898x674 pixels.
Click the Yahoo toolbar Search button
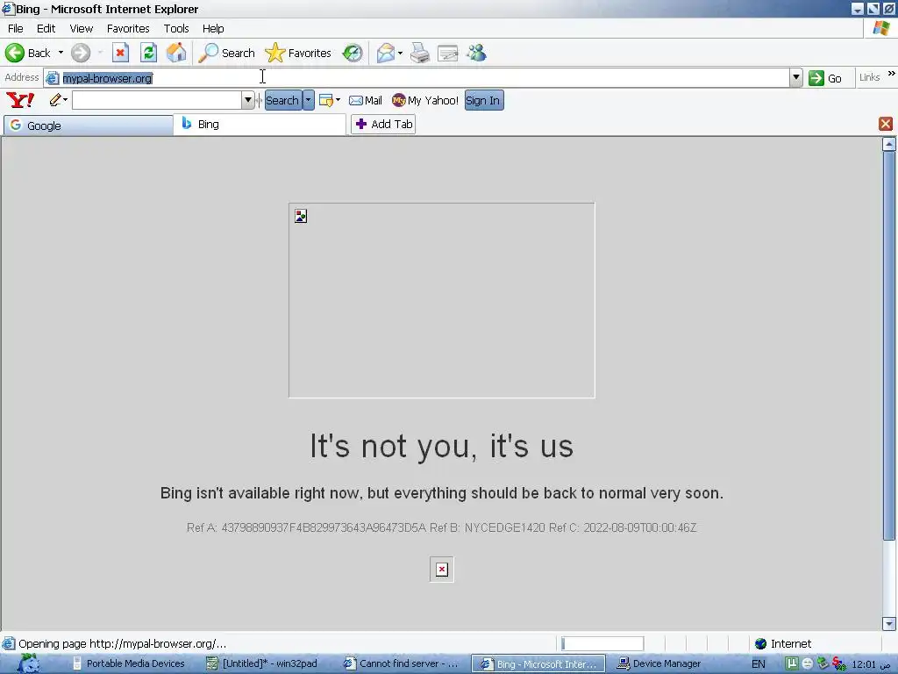pos(282,100)
